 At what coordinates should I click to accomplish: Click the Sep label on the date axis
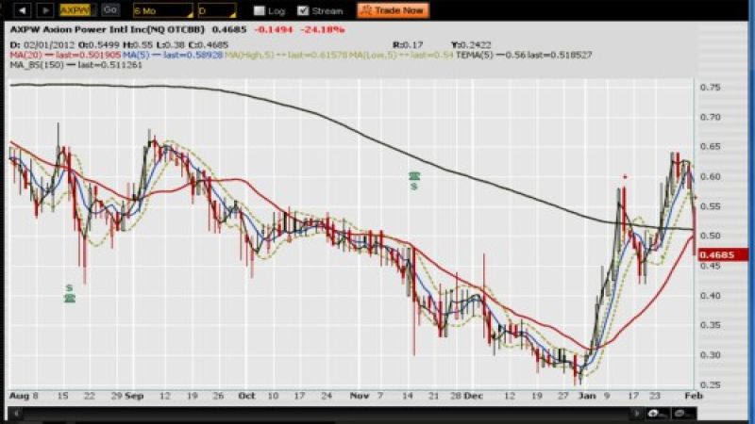[x=134, y=396]
